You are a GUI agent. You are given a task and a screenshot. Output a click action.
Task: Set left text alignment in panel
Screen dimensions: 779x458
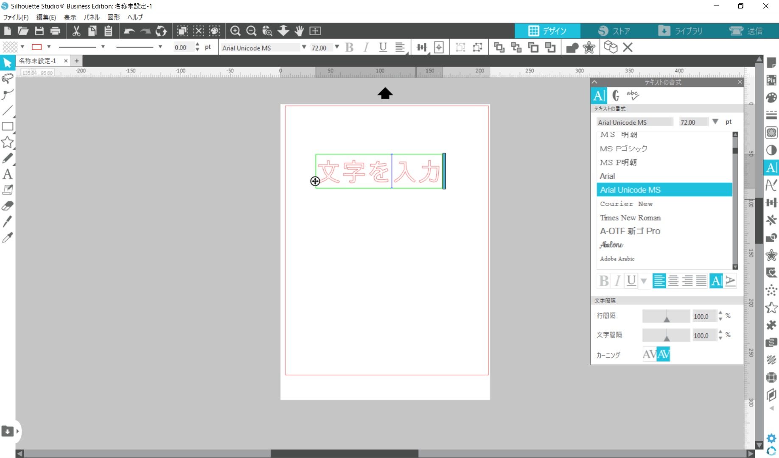tap(659, 281)
